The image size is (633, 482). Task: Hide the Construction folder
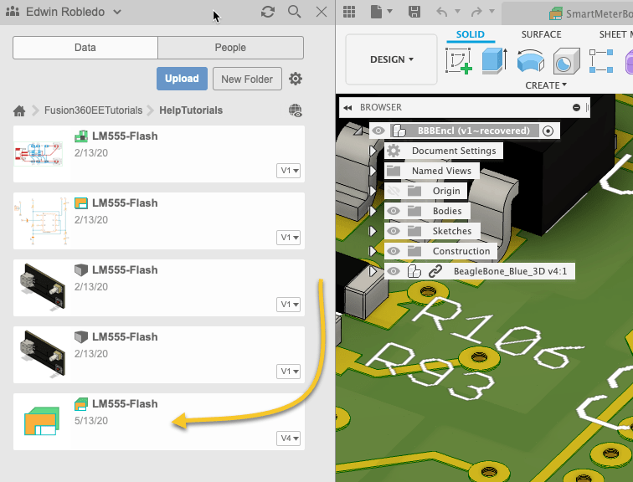coord(394,251)
